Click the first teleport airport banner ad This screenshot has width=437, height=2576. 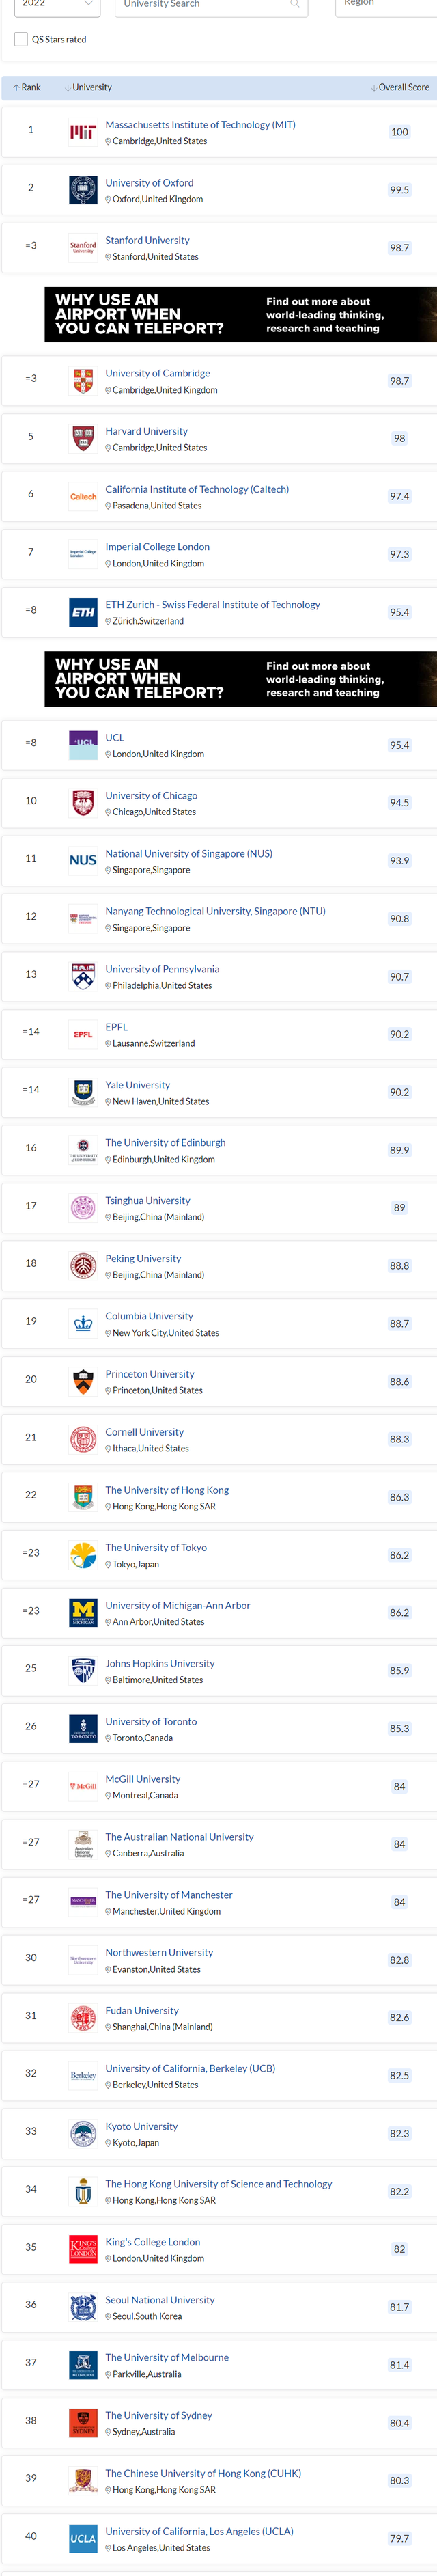click(x=240, y=314)
